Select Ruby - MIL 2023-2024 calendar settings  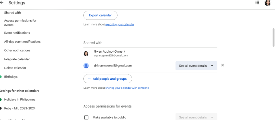(x=20, y=108)
